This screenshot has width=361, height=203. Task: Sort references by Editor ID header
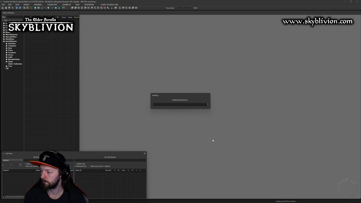click(89, 170)
